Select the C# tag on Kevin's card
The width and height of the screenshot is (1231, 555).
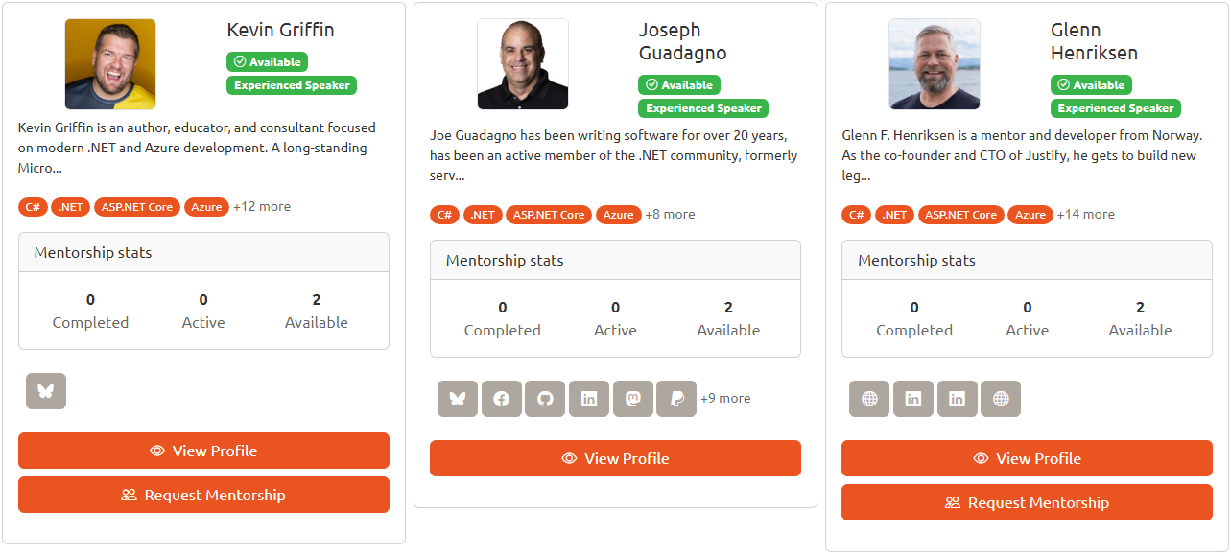pyautogui.click(x=33, y=206)
